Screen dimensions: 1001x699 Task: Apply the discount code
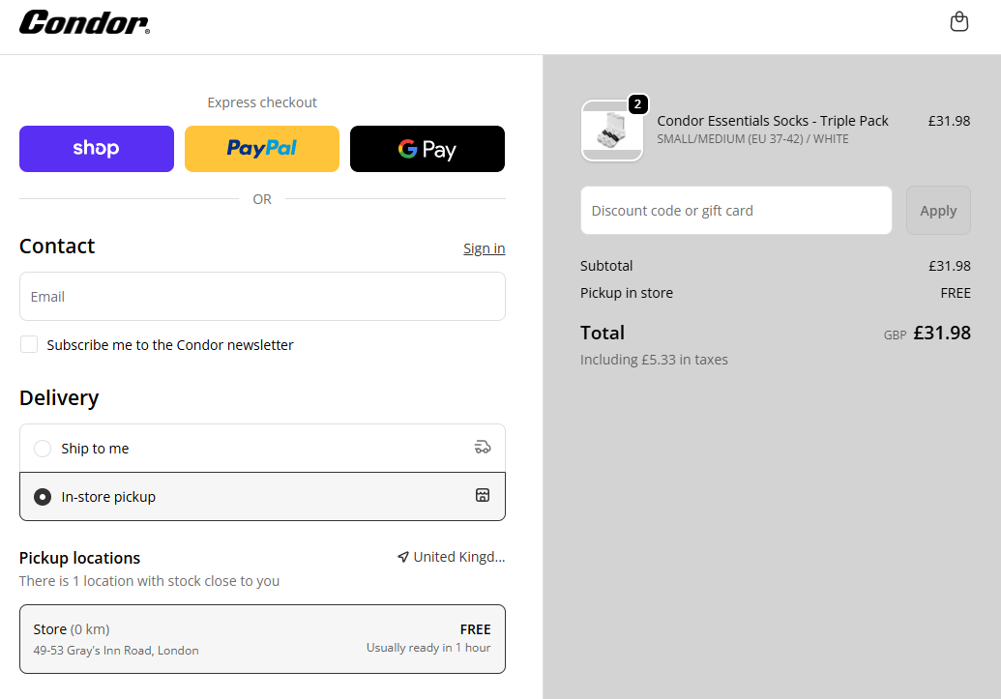(x=938, y=210)
